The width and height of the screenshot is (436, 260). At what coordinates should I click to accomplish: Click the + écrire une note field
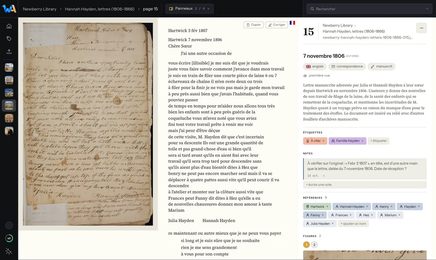pyautogui.click(x=365, y=185)
